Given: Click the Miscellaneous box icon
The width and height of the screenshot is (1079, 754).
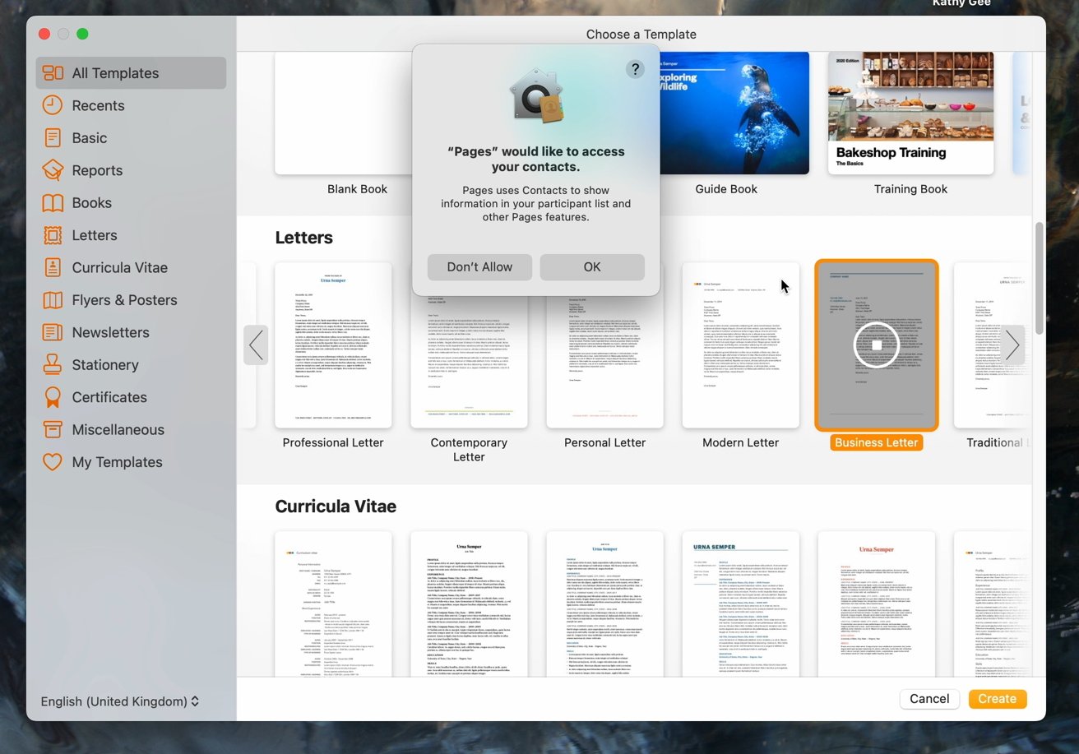Looking at the screenshot, I should tap(53, 429).
